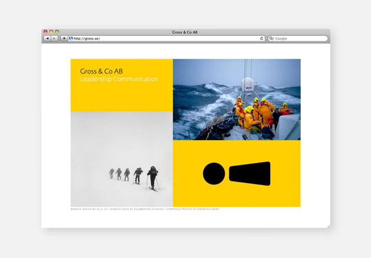
Task: Click the Website design by Olle Jo credit
Action: point(89,209)
